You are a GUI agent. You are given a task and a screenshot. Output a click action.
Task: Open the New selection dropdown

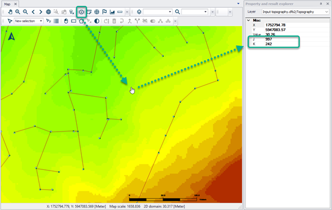tap(29, 21)
